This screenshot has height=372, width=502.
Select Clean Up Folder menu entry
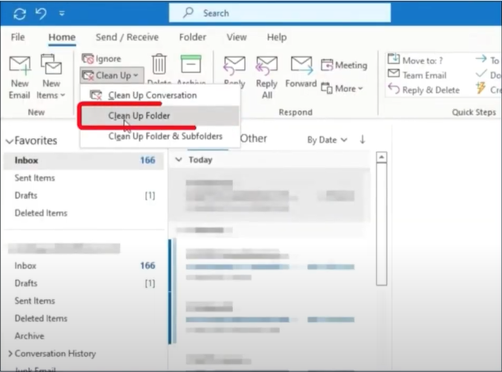click(x=159, y=116)
